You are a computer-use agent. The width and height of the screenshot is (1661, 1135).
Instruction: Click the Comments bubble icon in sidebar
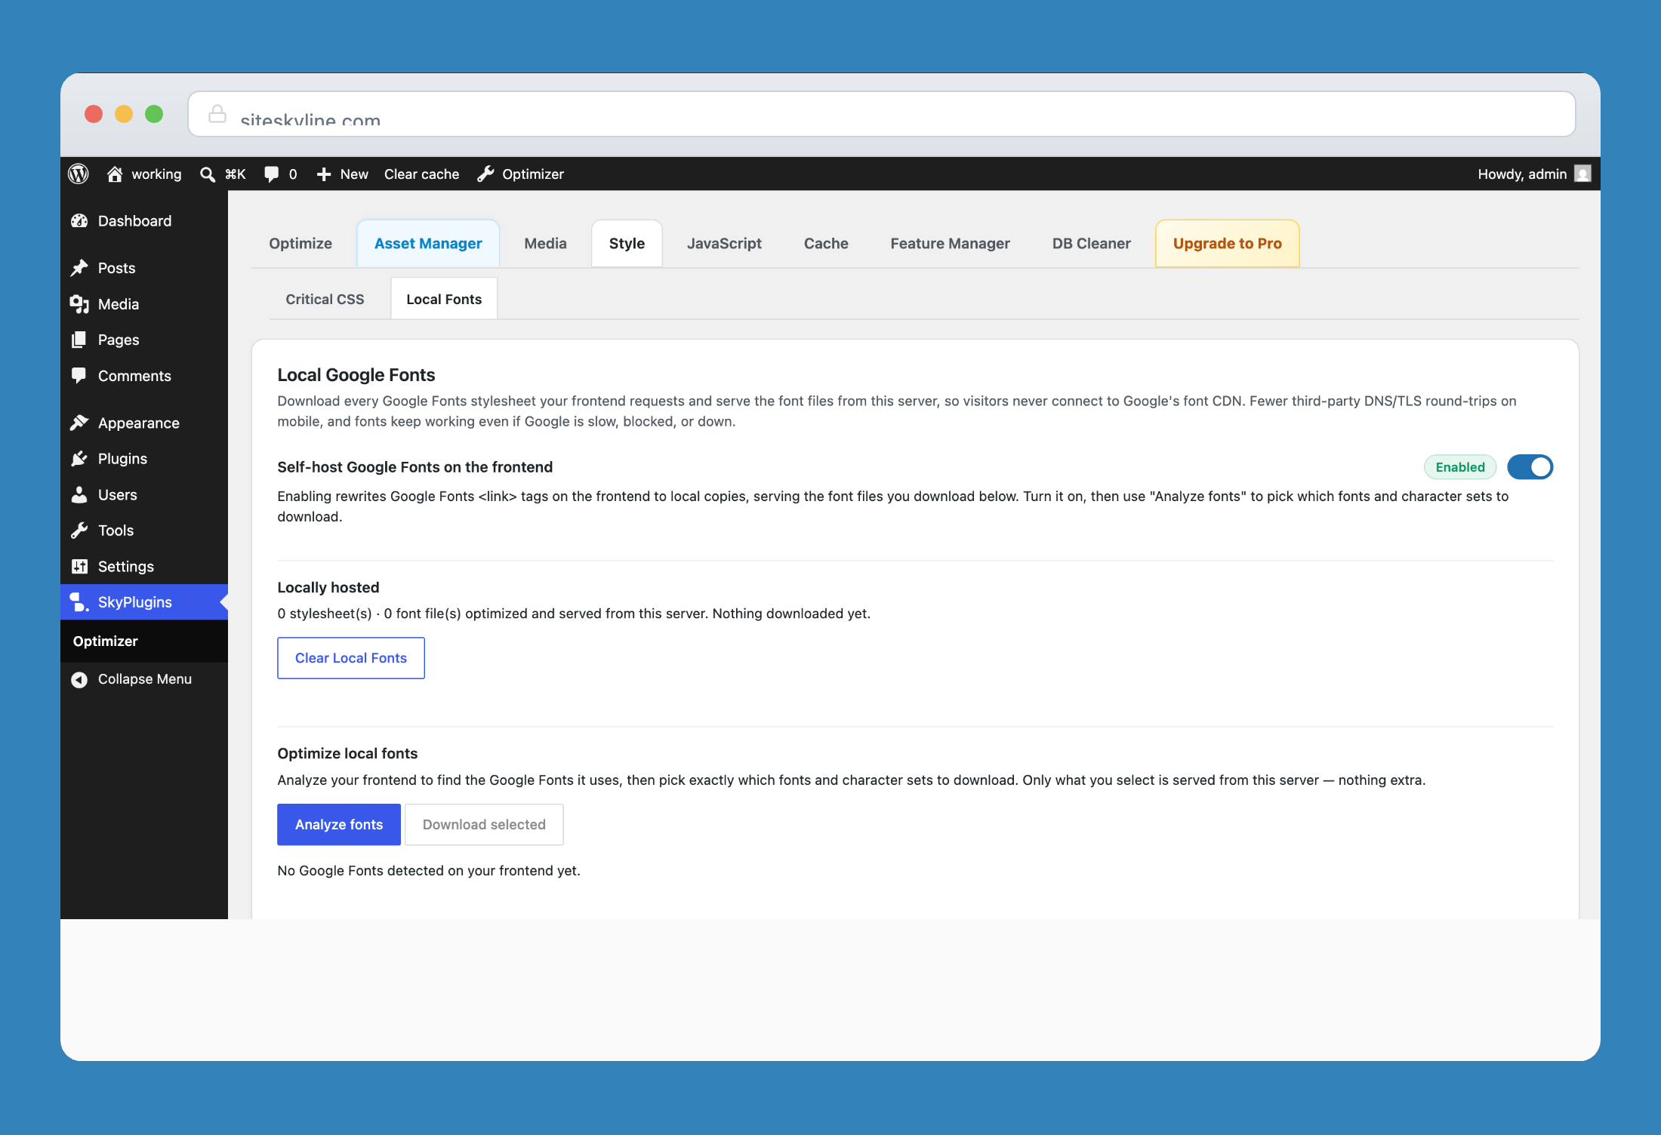pyautogui.click(x=79, y=376)
